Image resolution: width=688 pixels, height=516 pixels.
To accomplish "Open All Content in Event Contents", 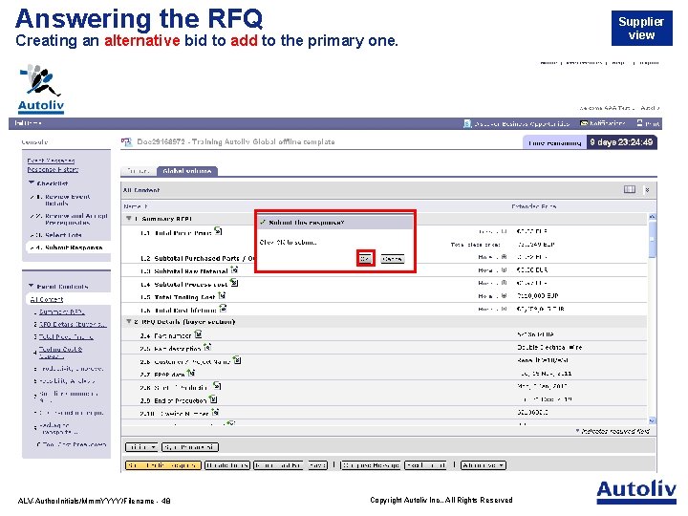I will [47, 299].
